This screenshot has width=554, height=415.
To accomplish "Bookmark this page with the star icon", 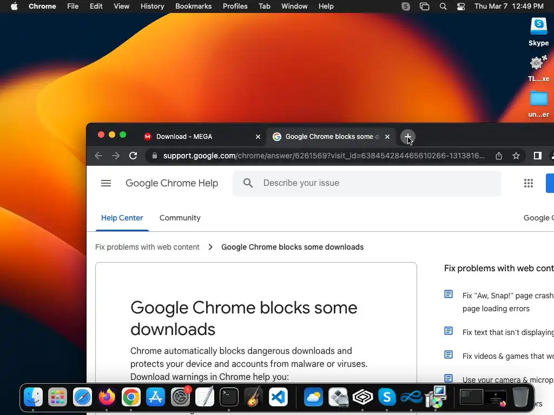I will click(x=516, y=156).
